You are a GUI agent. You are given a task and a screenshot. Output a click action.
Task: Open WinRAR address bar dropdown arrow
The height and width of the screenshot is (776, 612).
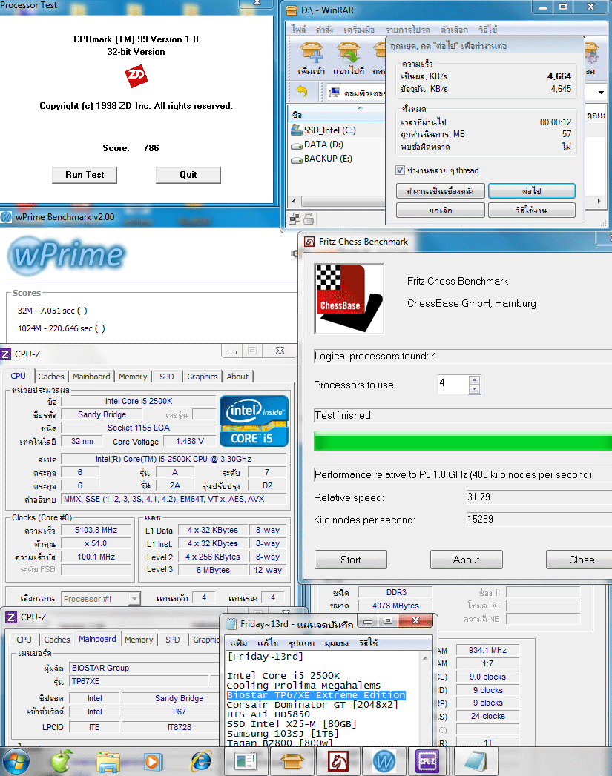point(601,93)
